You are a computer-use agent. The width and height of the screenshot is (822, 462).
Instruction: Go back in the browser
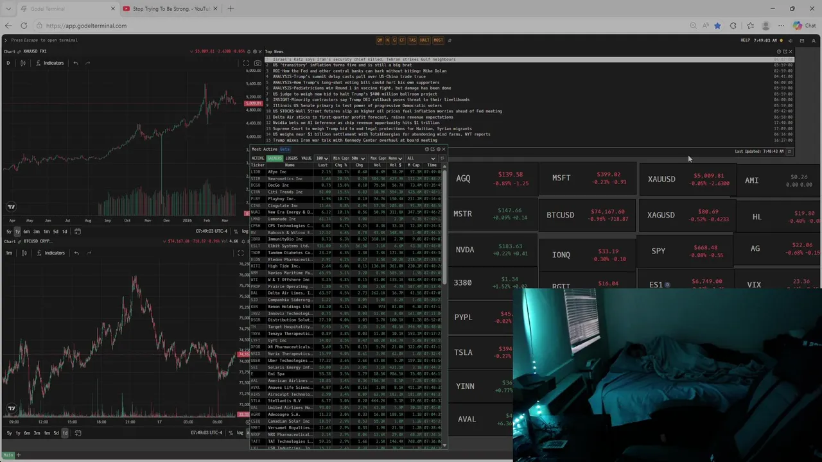click(x=8, y=26)
